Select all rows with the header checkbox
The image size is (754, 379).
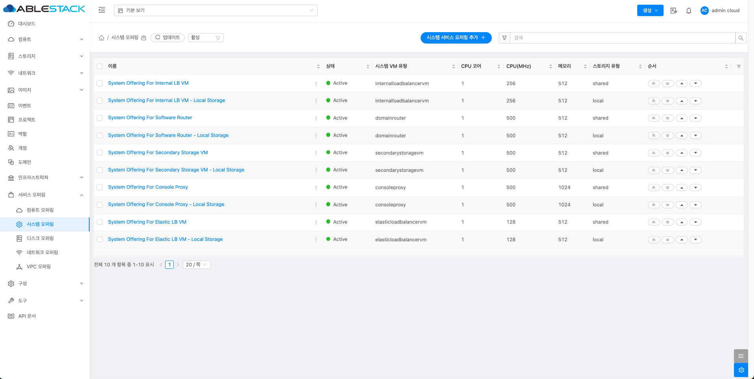100,66
